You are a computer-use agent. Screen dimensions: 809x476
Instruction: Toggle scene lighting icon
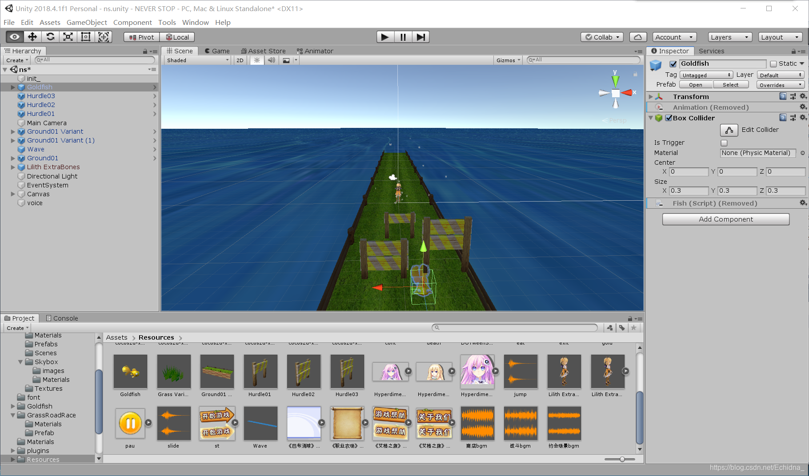pyautogui.click(x=257, y=60)
